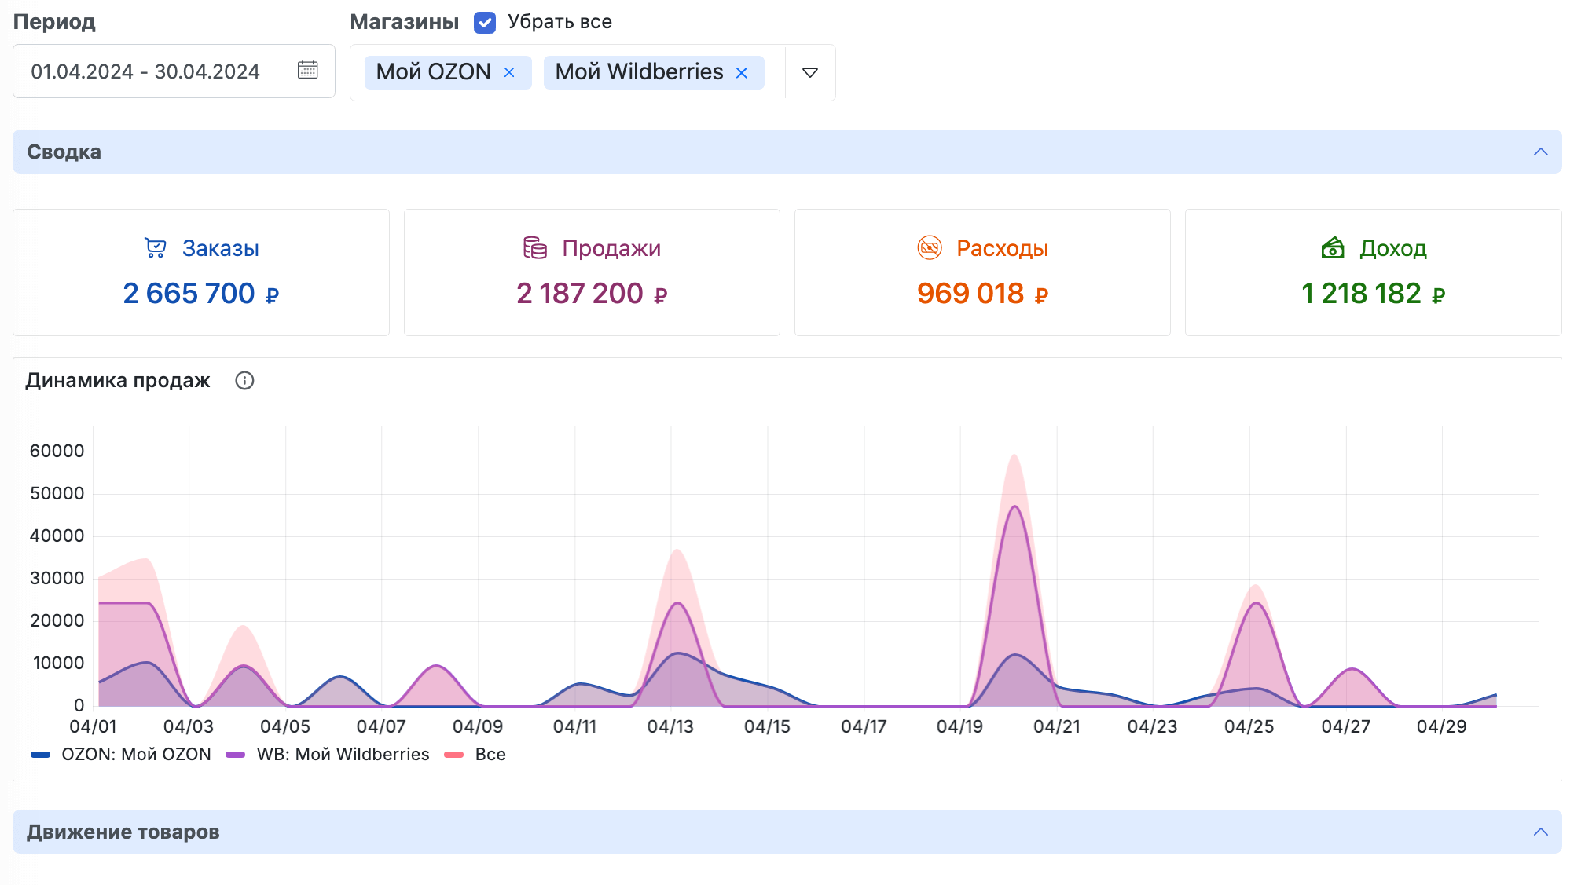Screen dimensions: 1574x885
Task: Click the 04/25 x-axis date label
Action: pyautogui.click(x=1249, y=727)
